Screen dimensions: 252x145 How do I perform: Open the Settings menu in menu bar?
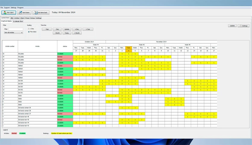(x=14, y=7)
